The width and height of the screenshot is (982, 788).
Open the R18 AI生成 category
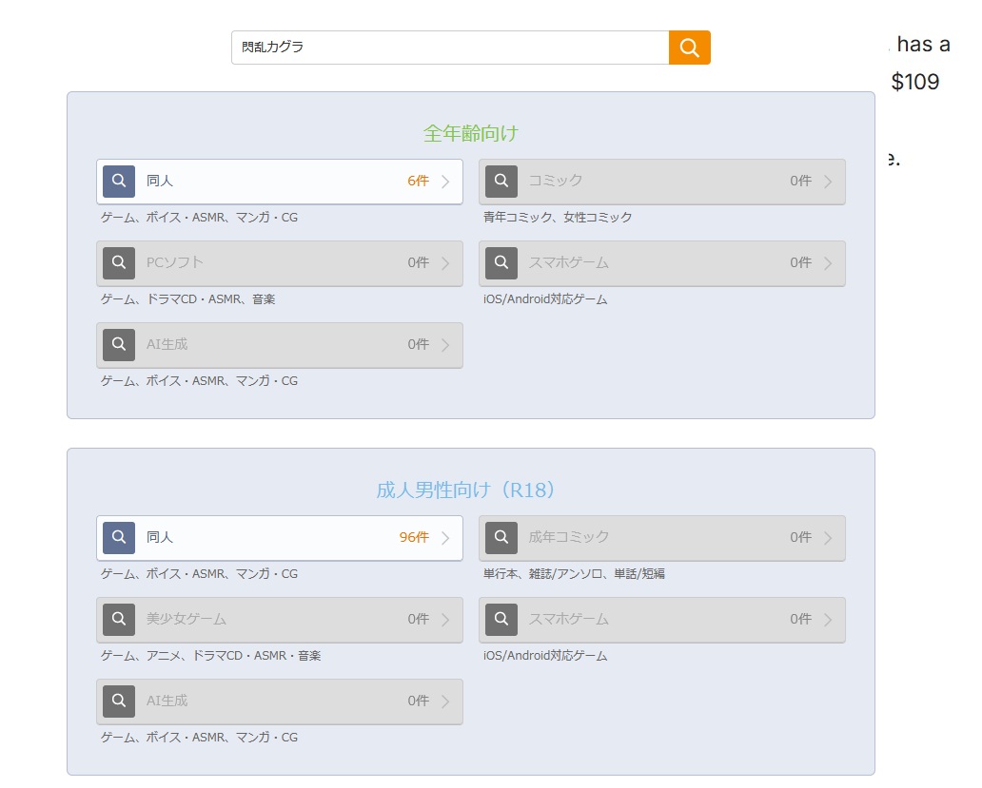(280, 702)
